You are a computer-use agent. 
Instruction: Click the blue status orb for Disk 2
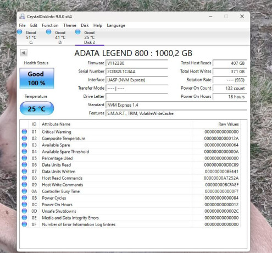coord(78,32)
